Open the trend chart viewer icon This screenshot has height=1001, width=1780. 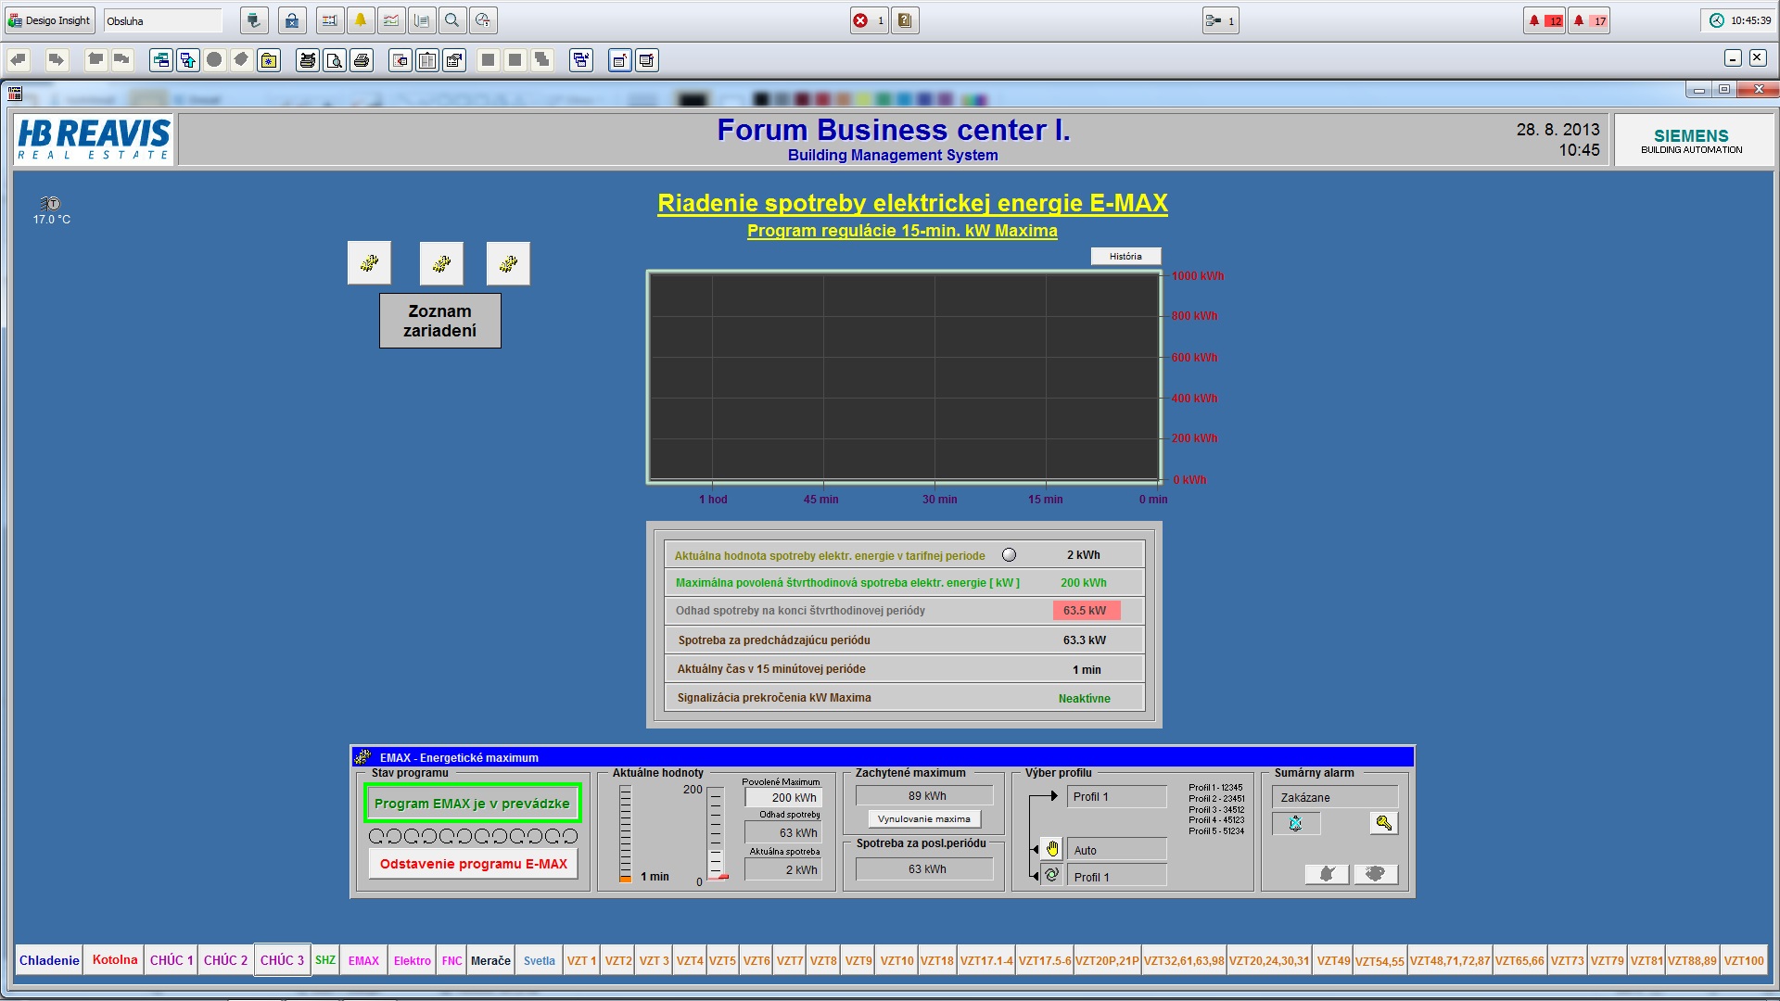click(391, 20)
